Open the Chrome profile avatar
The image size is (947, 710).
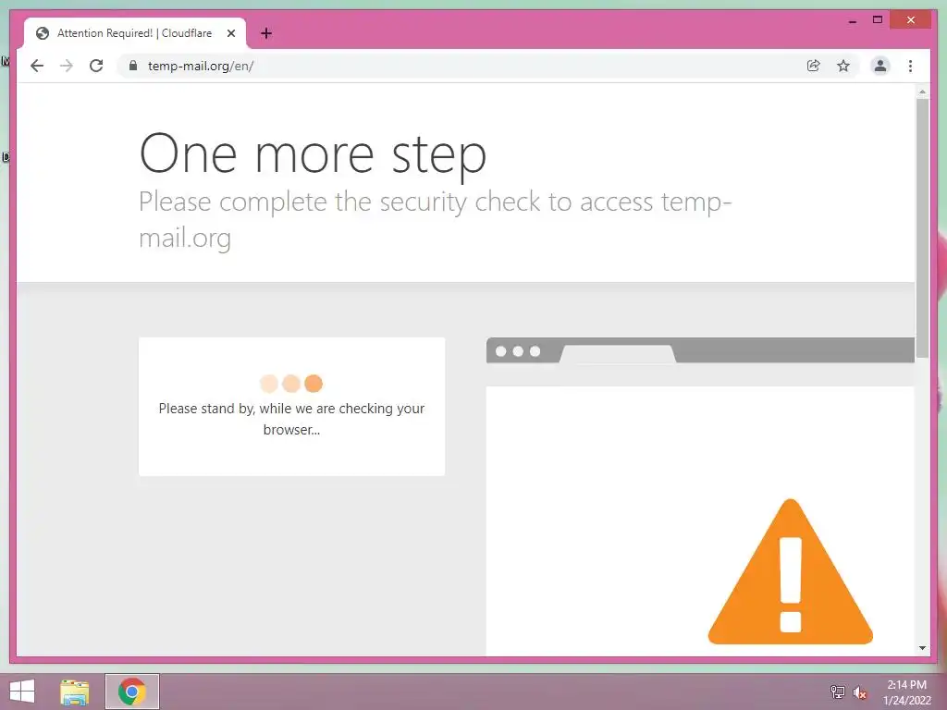tap(880, 66)
